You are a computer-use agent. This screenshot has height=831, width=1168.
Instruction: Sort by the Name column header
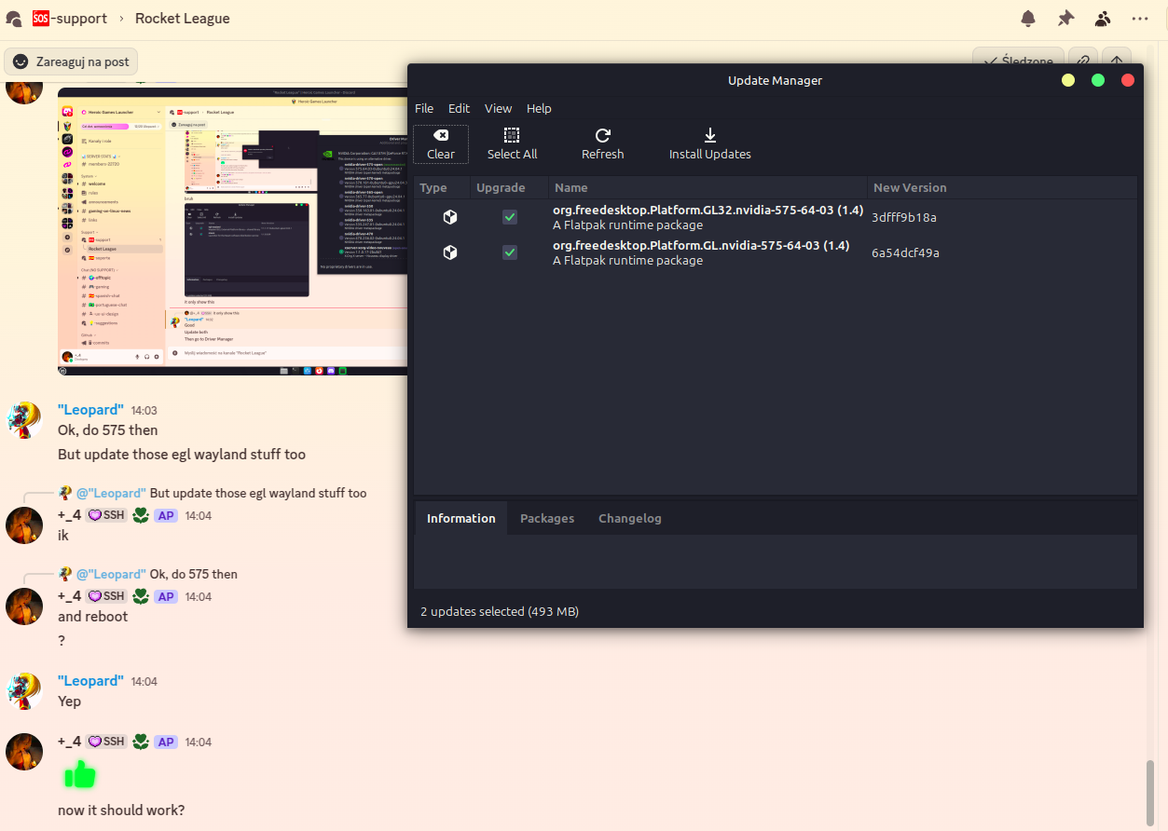pyautogui.click(x=708, y=187)
